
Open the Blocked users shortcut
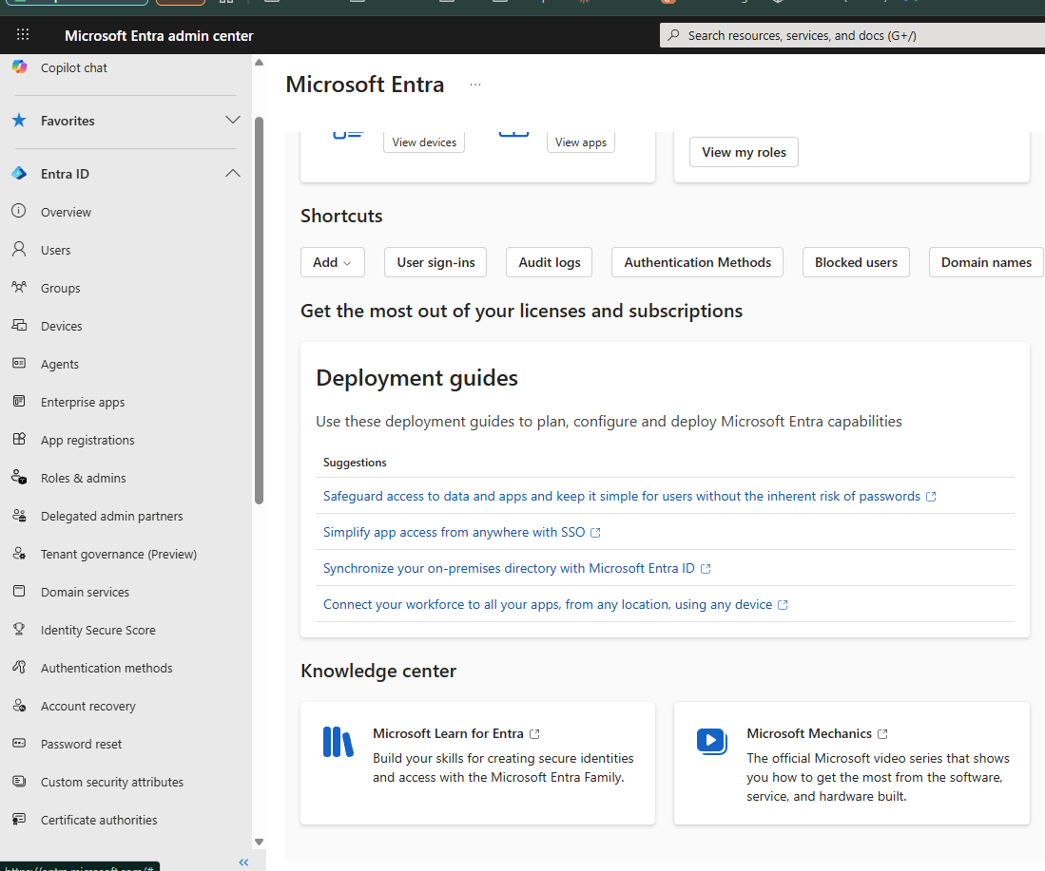click(856, 262)
